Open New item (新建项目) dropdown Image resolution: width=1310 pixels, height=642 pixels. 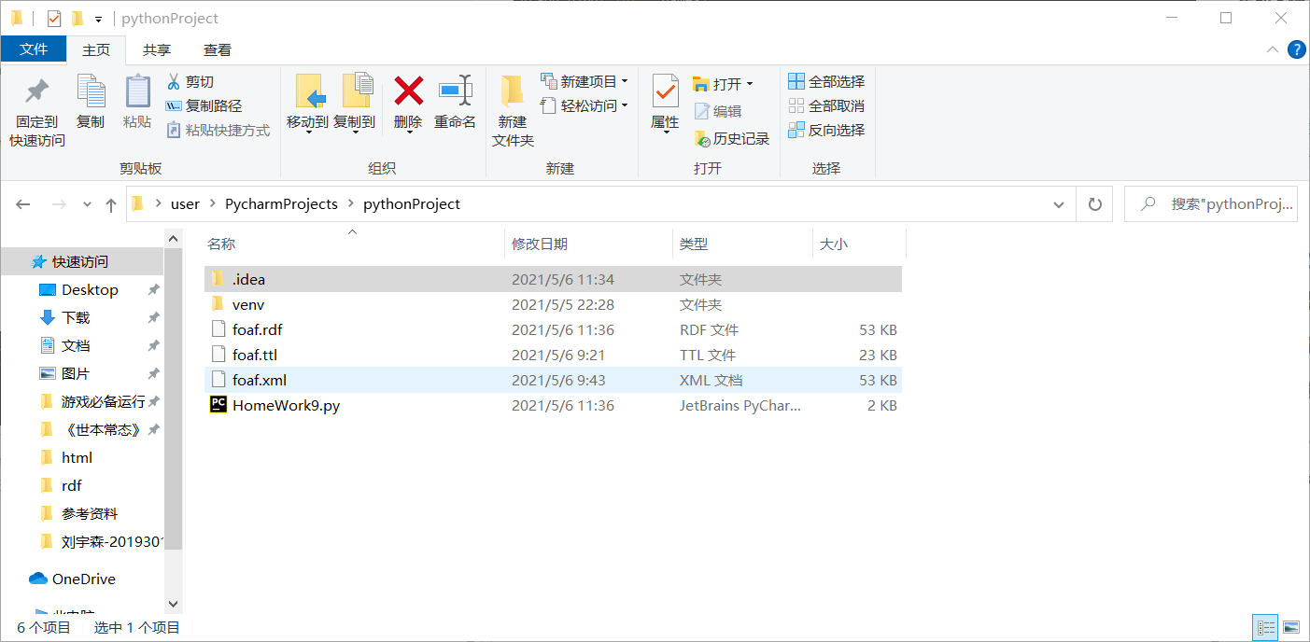pos(585,82)
